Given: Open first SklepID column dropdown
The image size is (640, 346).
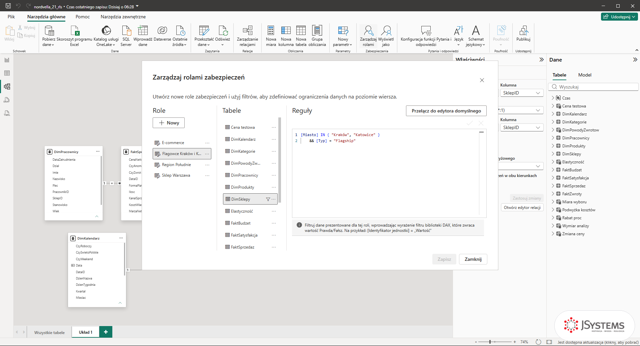Looking at the screenshot, I should tap(522, 93).
